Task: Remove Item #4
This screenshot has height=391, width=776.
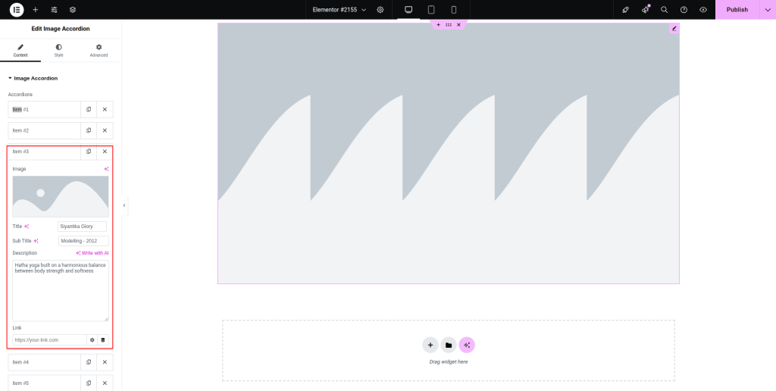Action: 105,362
